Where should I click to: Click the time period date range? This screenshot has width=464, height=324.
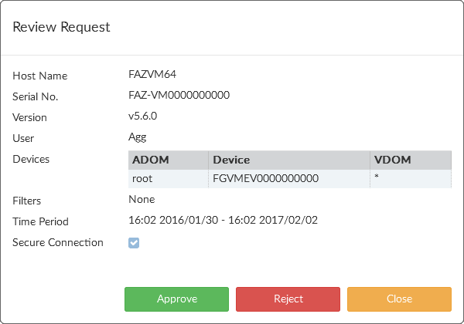click(223, 220)
